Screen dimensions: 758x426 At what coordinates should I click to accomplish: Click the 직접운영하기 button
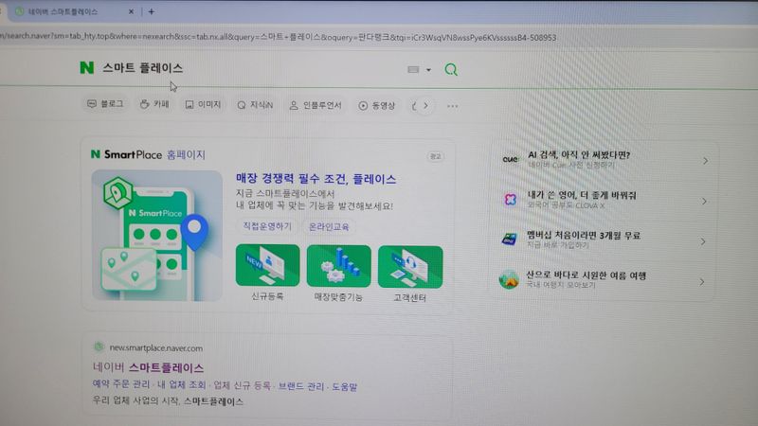268,226
